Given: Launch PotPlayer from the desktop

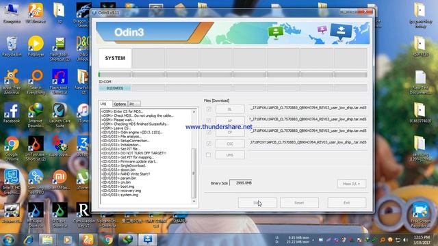Looking at the screenshot, I should click(36, 46).
